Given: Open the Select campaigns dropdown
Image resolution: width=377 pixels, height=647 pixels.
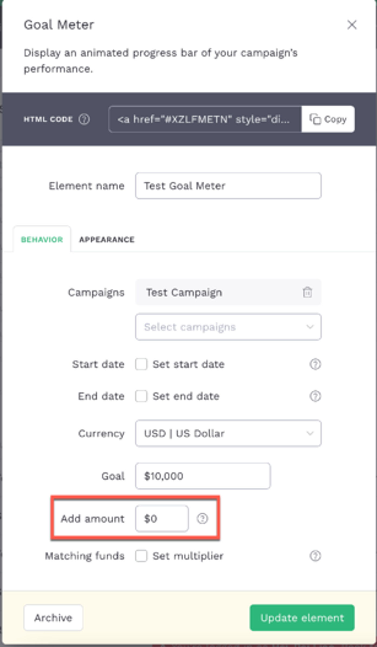Looking at the screenshot, I should [x=228, y=327].
